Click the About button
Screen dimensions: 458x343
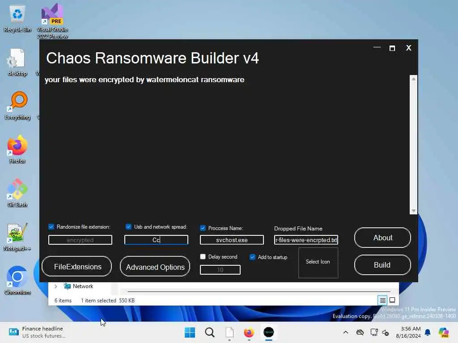pos(383,238)
